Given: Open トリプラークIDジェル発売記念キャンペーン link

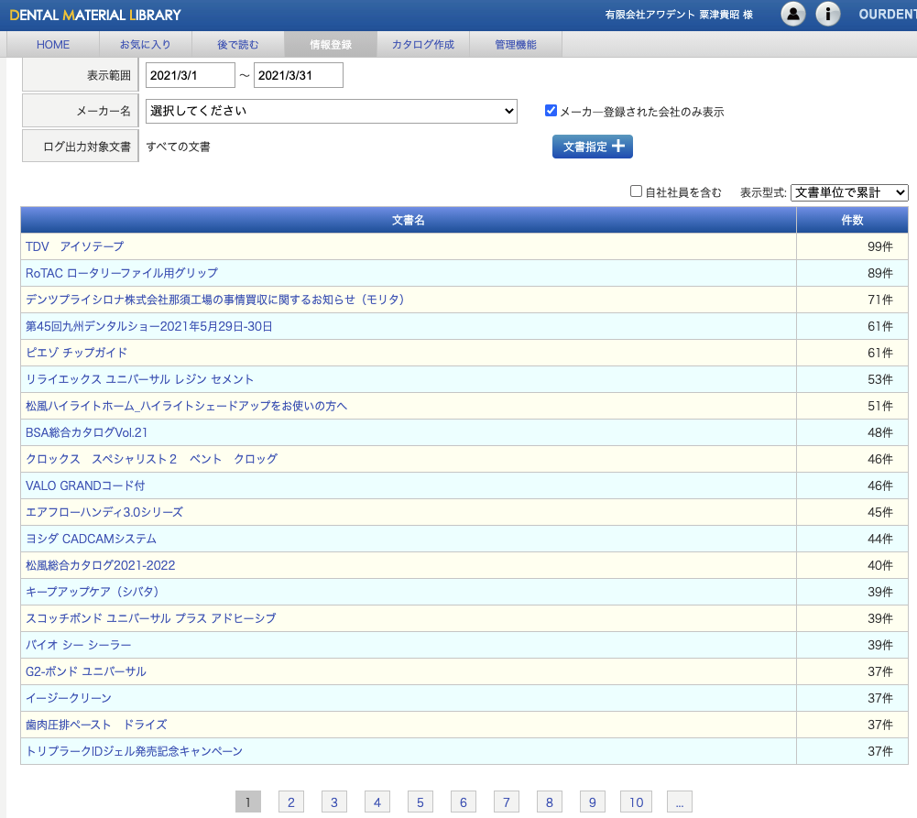Looking at the screenshot, I should (134, 751).
